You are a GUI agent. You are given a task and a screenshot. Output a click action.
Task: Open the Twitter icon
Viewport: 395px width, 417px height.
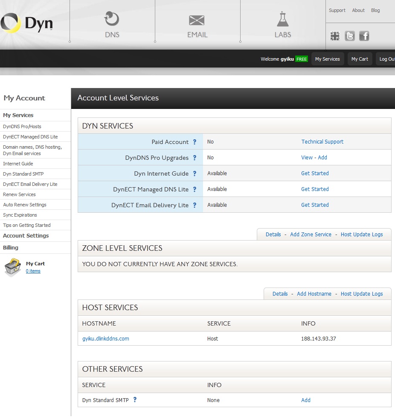pos(350,35)
